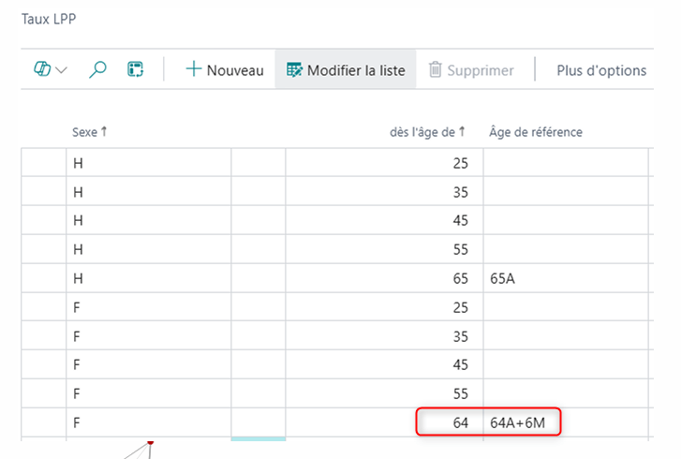Open the Plus d'options menu
Viewport: 681px width, 459px height.
click(x=600, y=69)
